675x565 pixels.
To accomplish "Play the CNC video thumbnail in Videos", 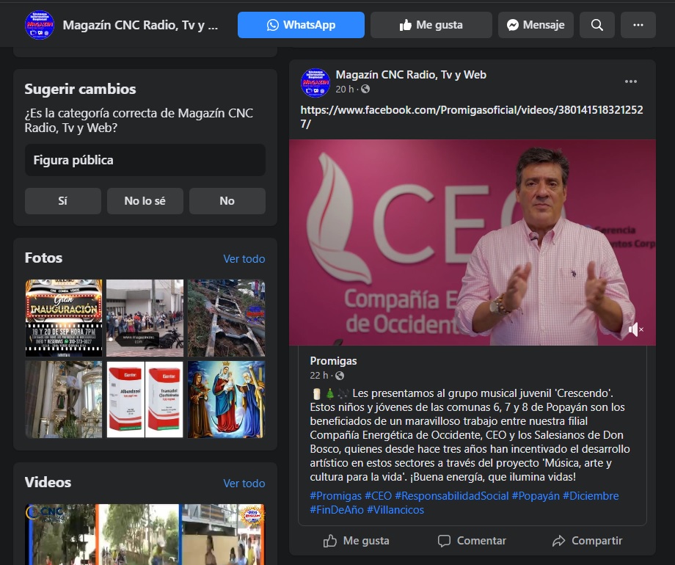I will (x=145, y=534).
